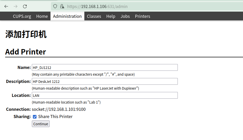Open the Help section
The width and height of the screenshot is (243, 140).
coord(111,16)
